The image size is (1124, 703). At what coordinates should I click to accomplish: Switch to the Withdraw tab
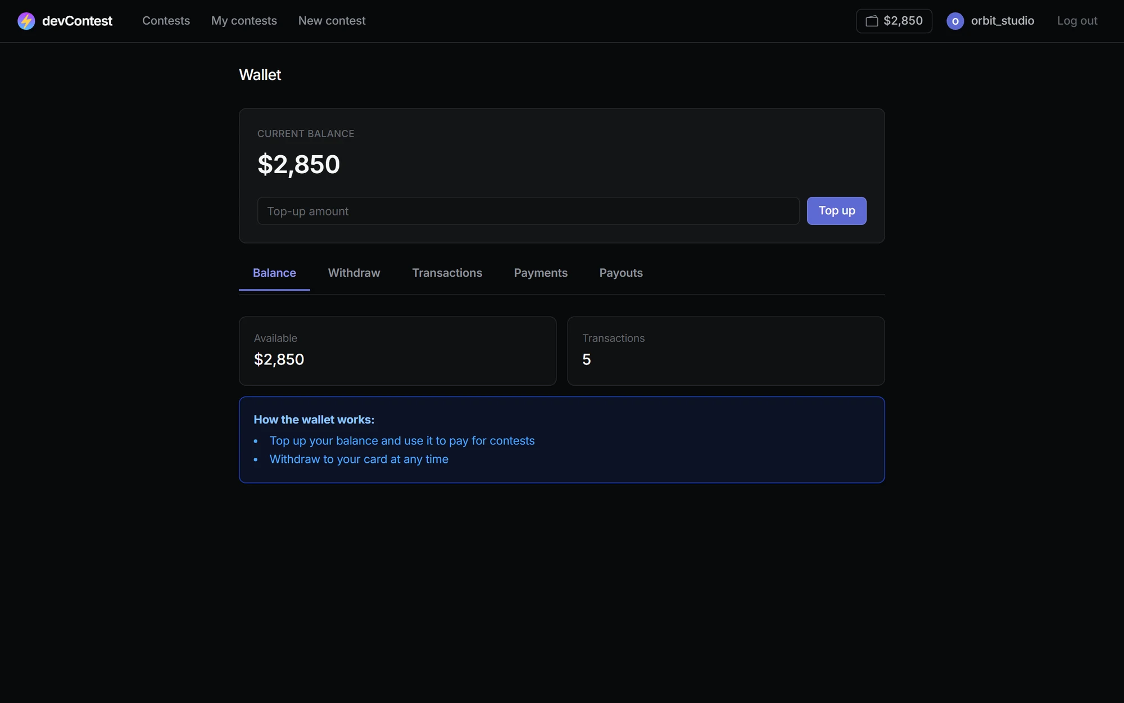click(354, 273)
